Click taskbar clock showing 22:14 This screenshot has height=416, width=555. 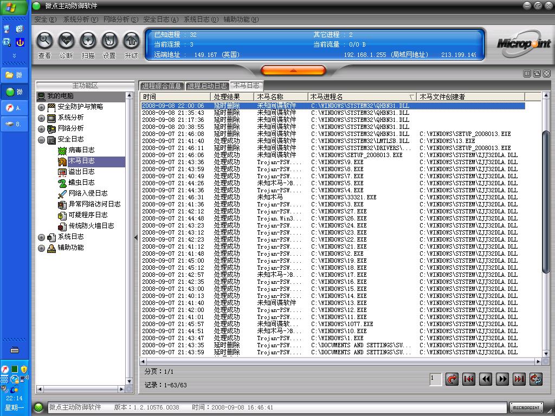click(x=14, y=398)
